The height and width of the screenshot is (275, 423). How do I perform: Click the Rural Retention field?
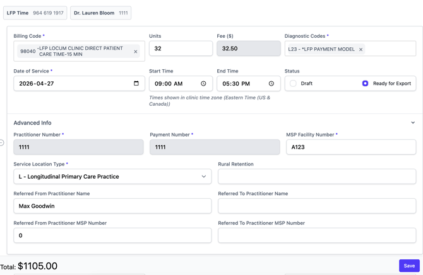coord(316,177)
